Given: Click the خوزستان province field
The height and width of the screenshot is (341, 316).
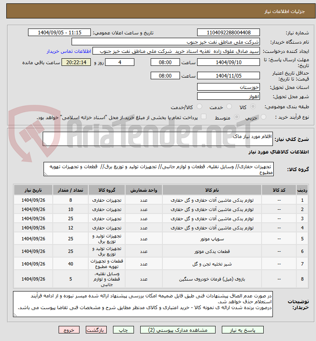Looking at the screenshot, I should click(229, 87).
